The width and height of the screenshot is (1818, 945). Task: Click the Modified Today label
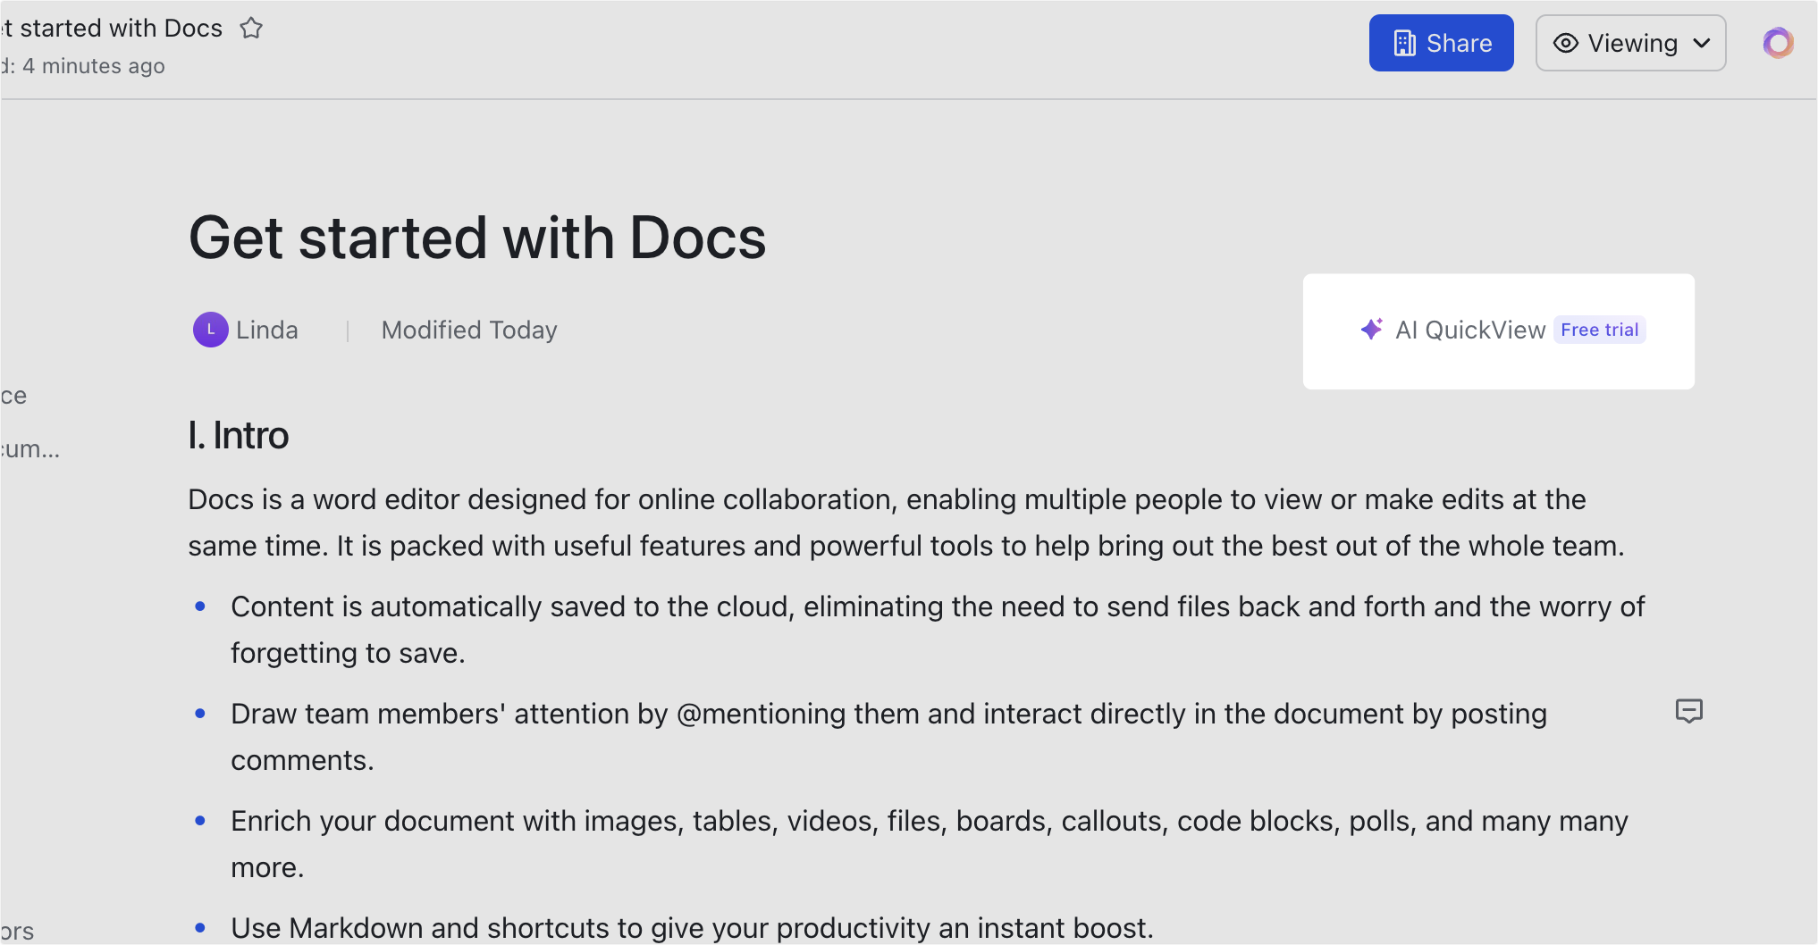pyautogui.click(x=469, y=330)
